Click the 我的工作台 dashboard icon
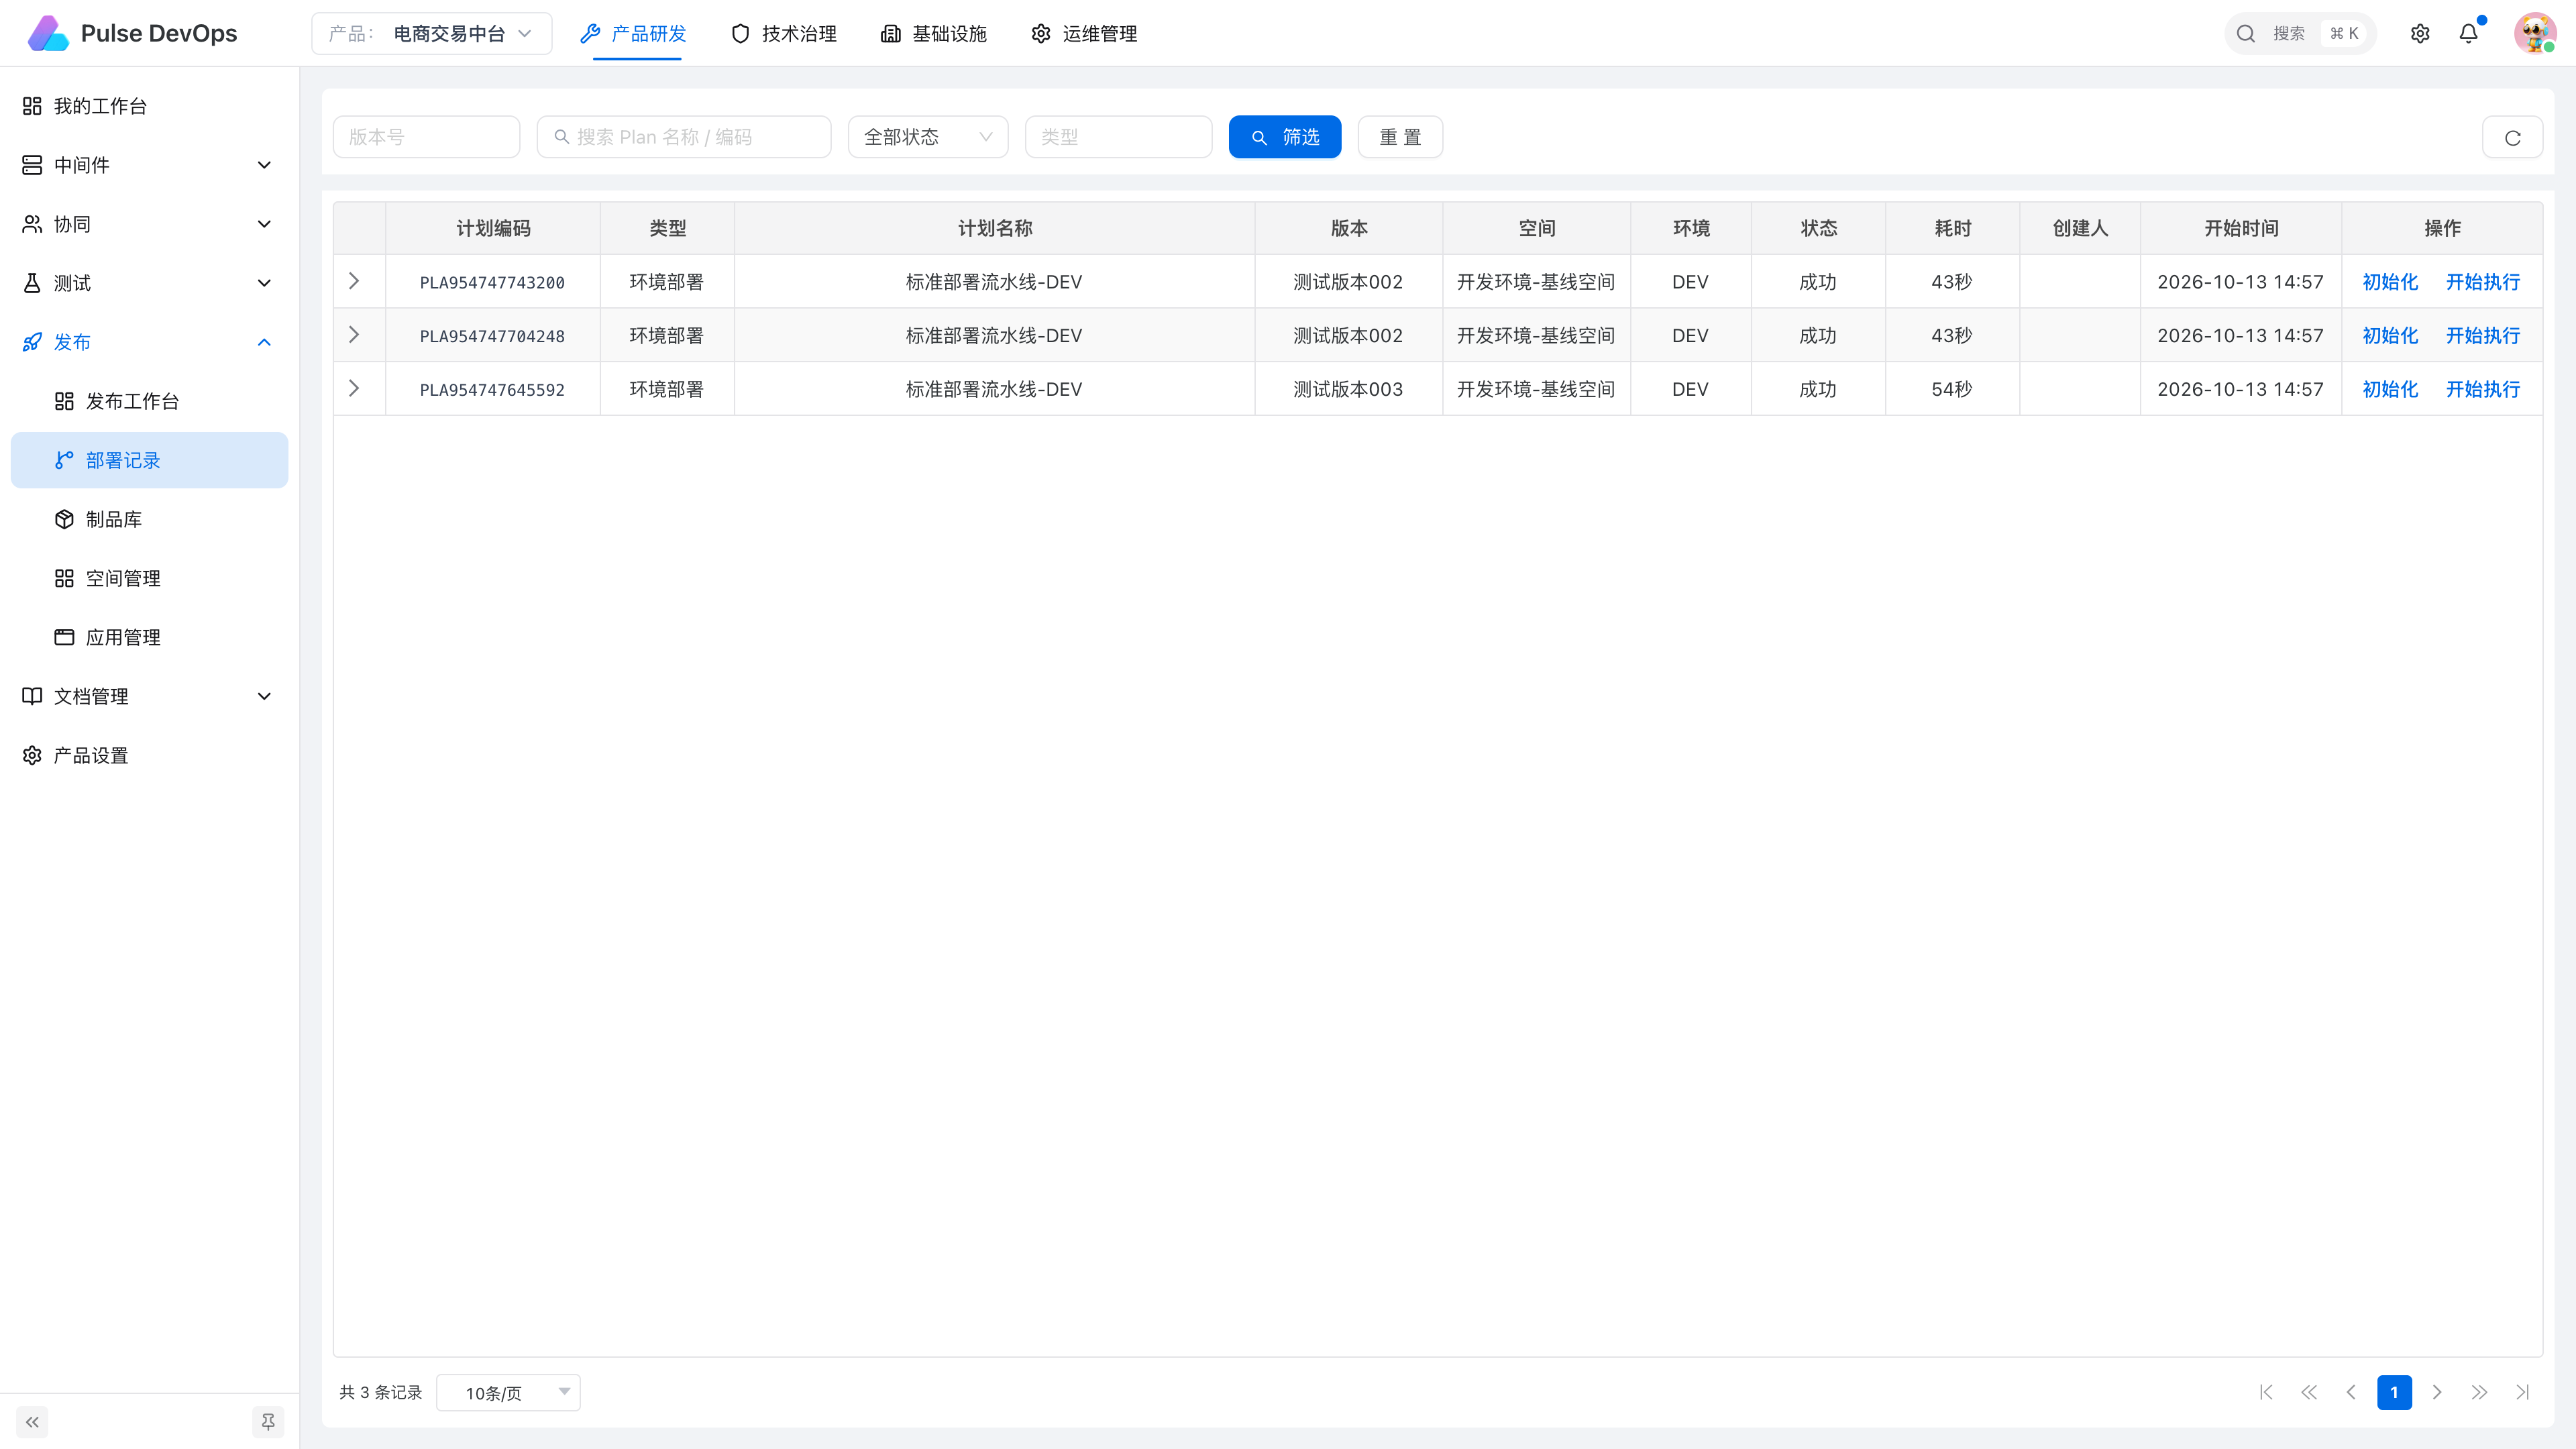This screenshot has height=1449, width=2576. pyautogui.click(x=32, y=106)
